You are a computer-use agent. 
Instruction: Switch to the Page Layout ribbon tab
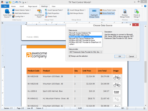(33, 6)
